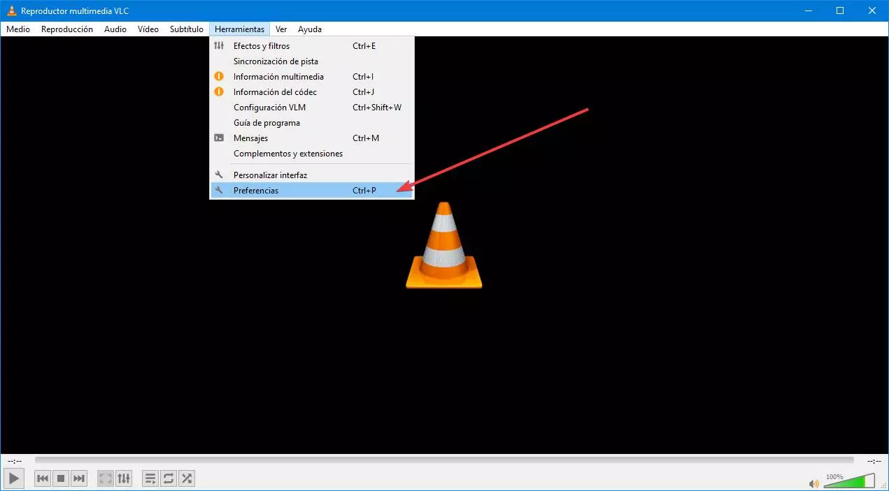Expand the Medio menu

click(18, 29)
